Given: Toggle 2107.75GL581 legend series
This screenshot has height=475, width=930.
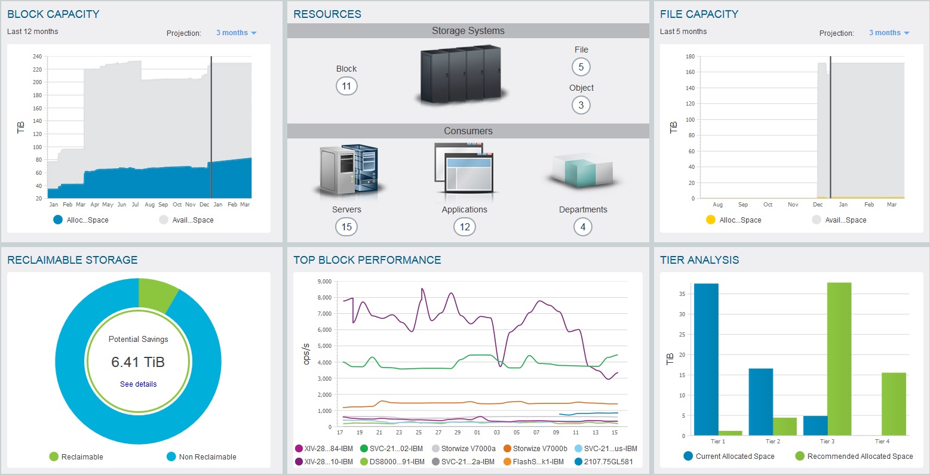Looking at the screenshot, I should 603,461.
